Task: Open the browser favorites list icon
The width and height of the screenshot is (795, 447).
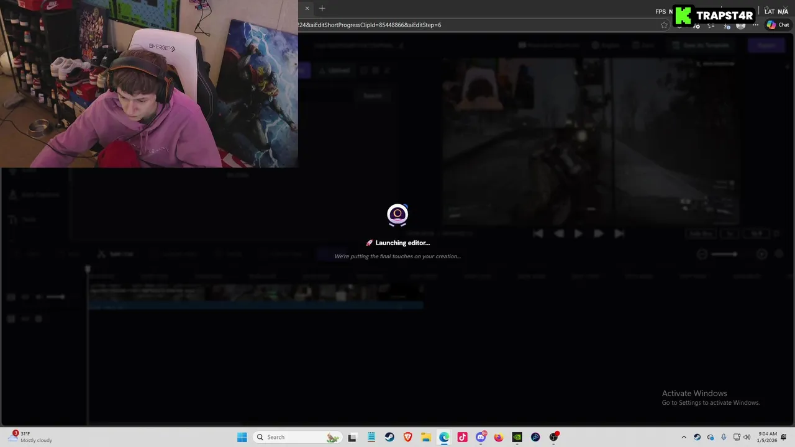Action: click(x=711, y=25)
